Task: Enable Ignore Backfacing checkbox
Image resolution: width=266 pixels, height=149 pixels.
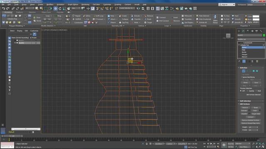Action: [x=241, y=77]
